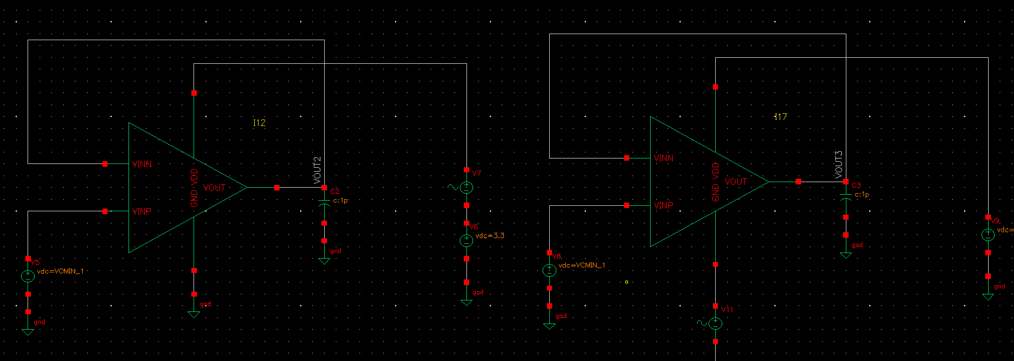Select the VOUT3 net label
The image size is (1014, 361).
point(839,164)
